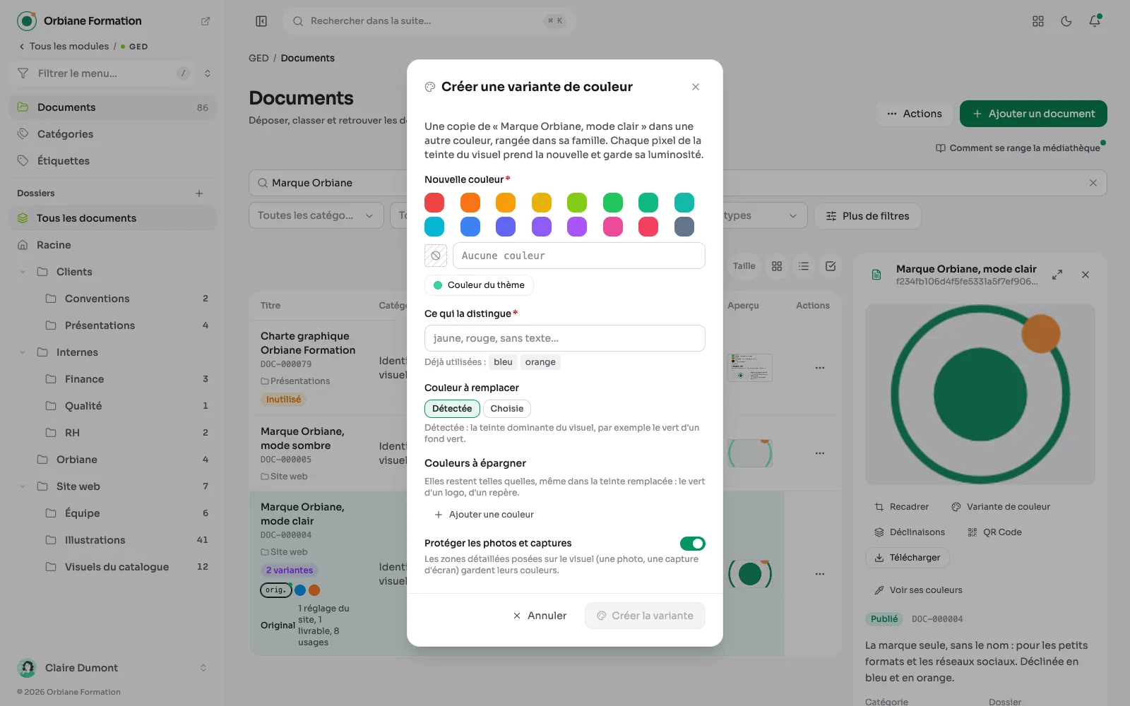Screen dimensions: 1130x706
Task: Open Claire Dumont user menu
Action: tap(113, 668)
